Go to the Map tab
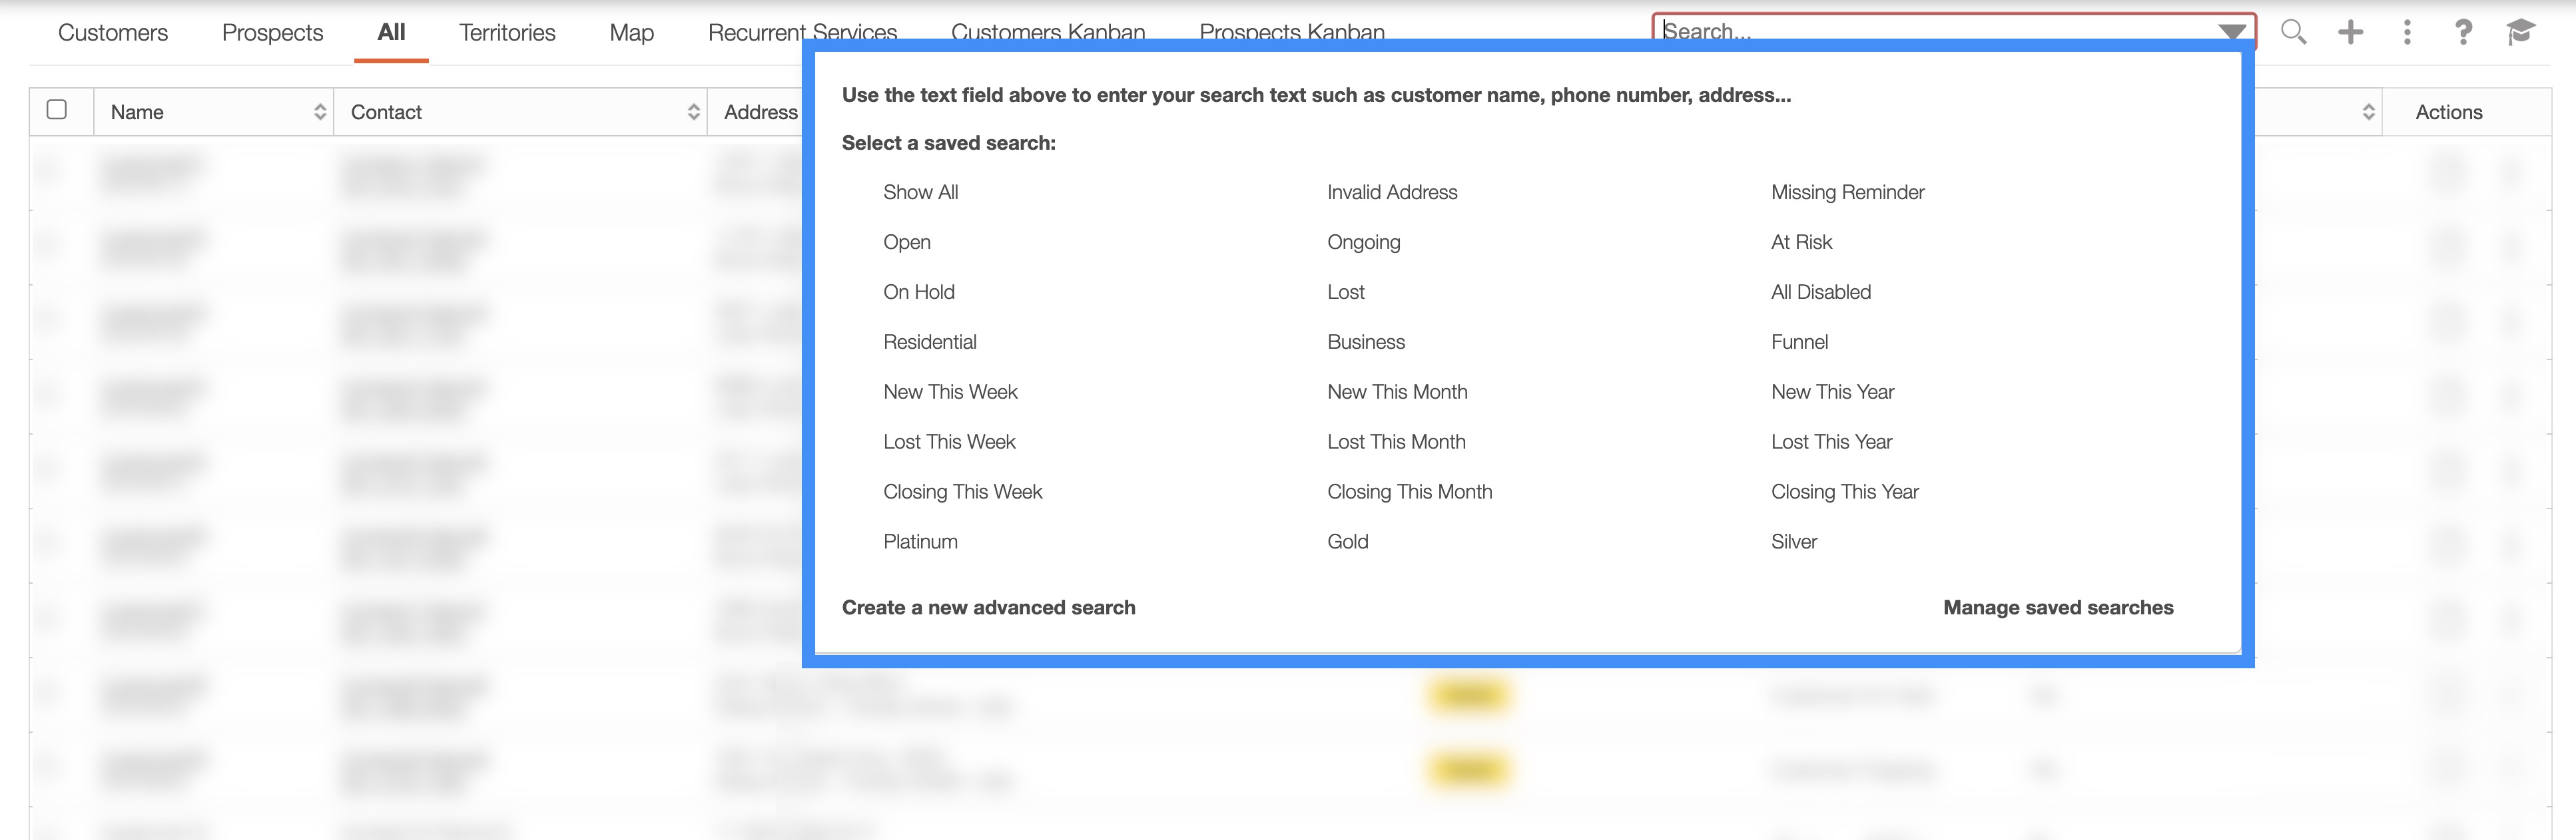2576x840 pixels. (631, 32)
